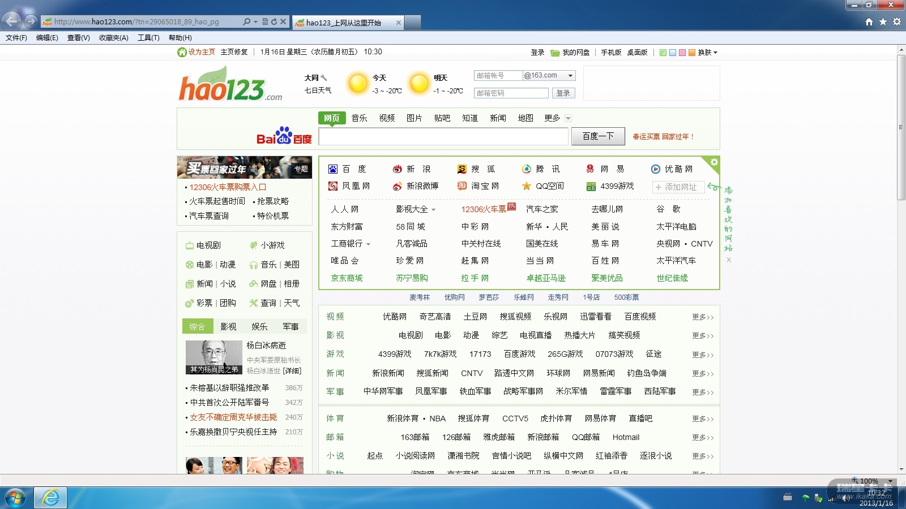906x509 pixels.
Task: Choose the orange skin color swatch
Action: (x=691, y=53)
